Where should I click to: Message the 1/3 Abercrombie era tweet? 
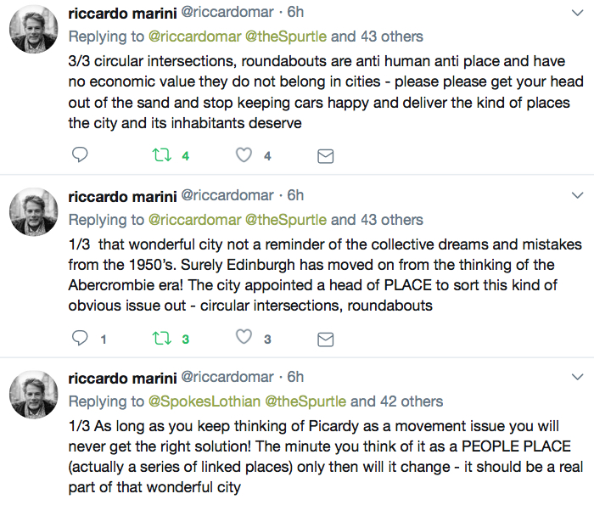325,339
